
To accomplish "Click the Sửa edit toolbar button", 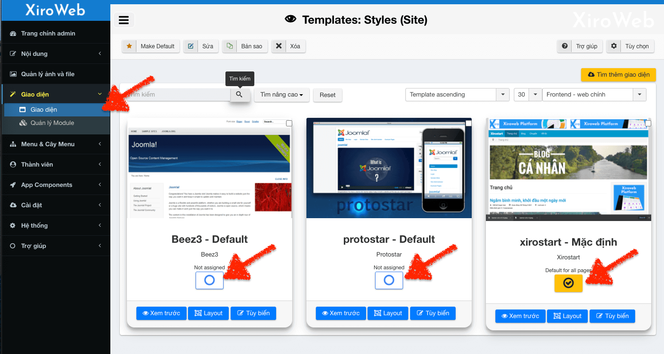I will (x=201, y=46).
